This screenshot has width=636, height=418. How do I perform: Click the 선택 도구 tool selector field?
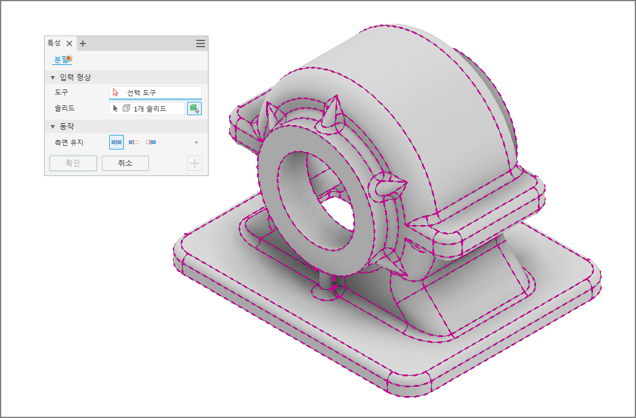tap(155, 93)
